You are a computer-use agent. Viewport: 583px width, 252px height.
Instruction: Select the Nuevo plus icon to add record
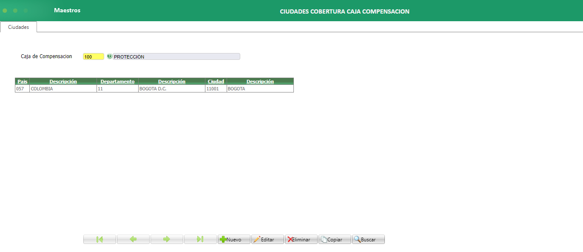[223, 239]
